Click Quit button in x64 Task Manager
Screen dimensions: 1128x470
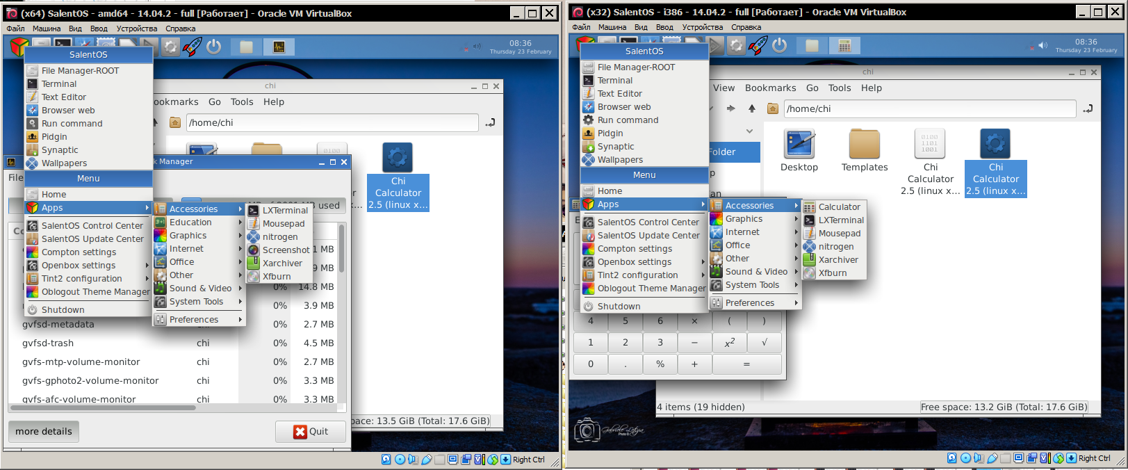click(311, 432)
